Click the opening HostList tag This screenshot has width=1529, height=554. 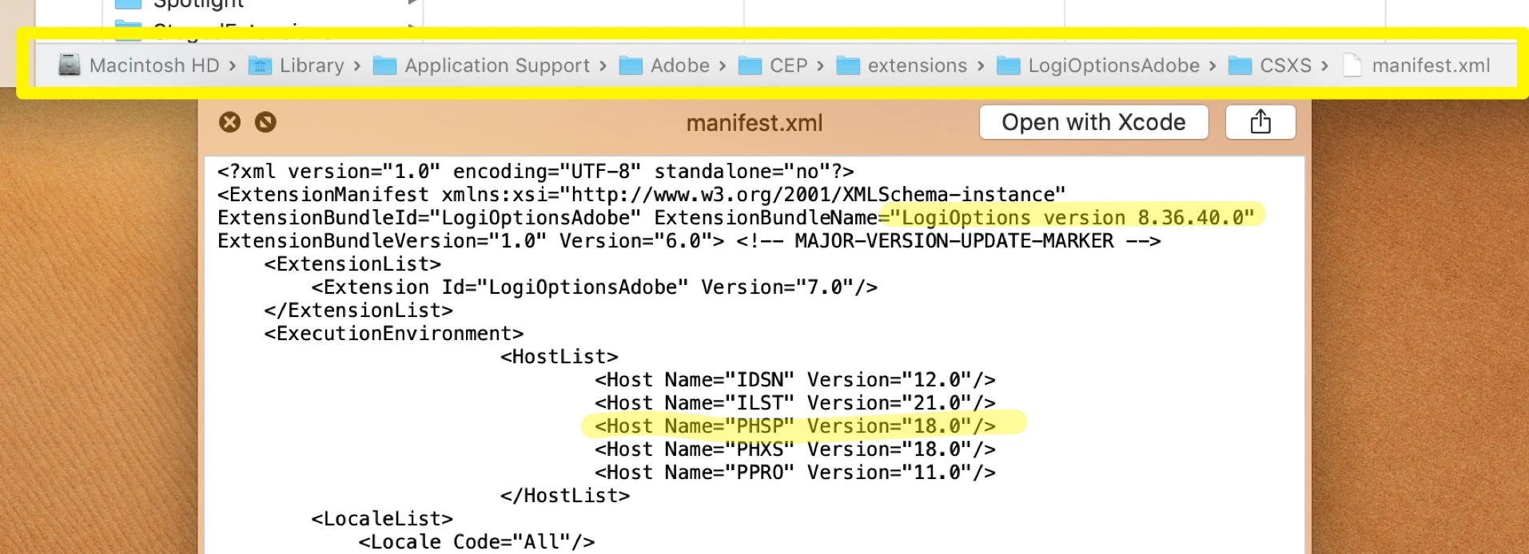[559, 357]
